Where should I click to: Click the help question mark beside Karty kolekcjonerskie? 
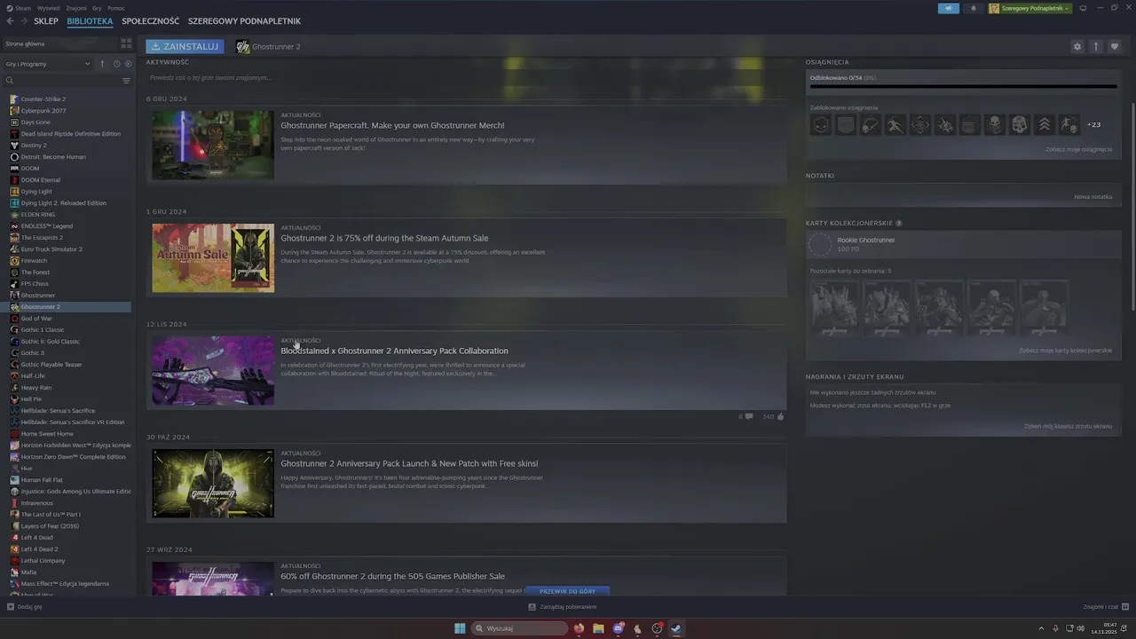[899, 224]
